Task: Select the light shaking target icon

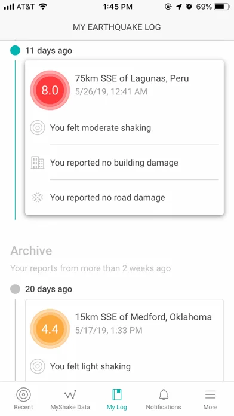Action: point(38,366)
